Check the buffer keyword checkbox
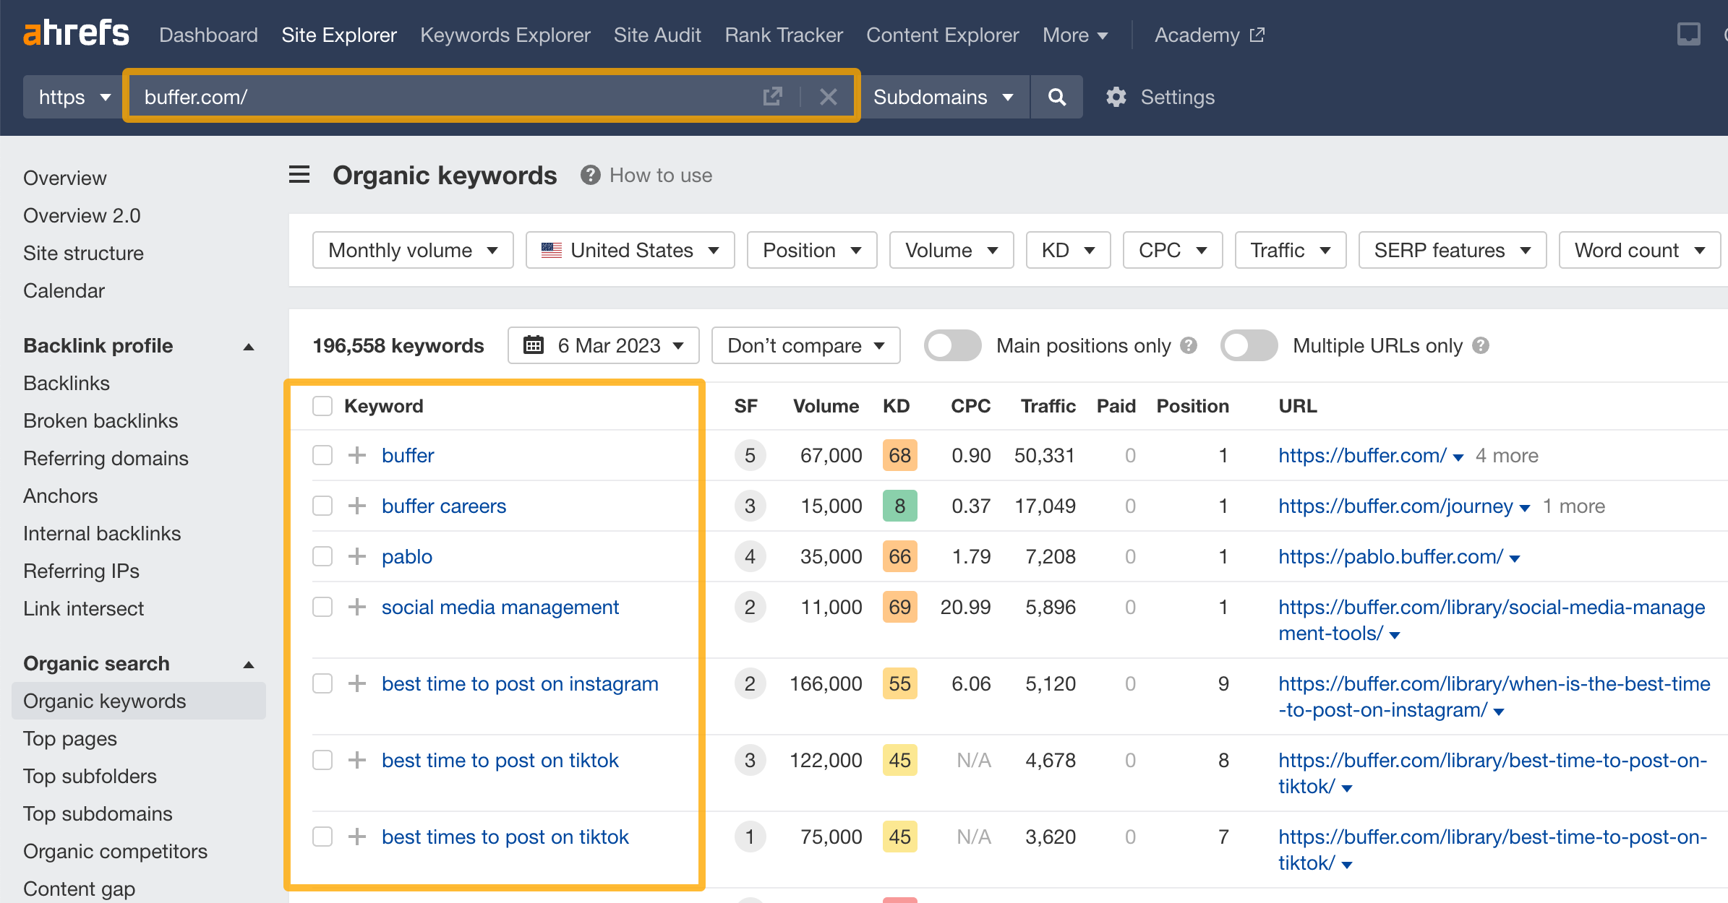This screenshot has width=1728, height=903. point(321,454)
